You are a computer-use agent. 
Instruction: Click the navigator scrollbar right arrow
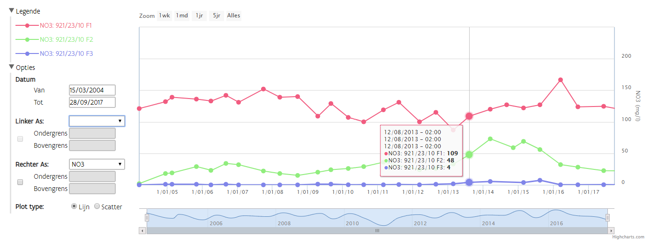point(611,230)
